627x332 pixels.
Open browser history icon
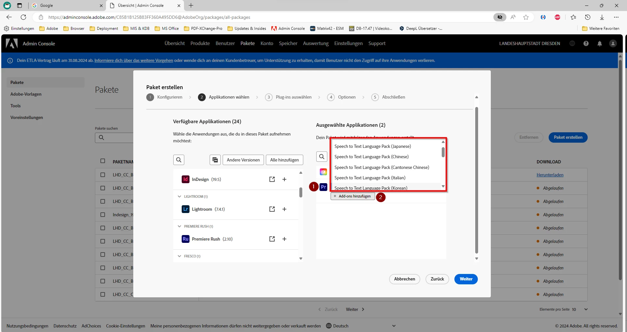588,17
